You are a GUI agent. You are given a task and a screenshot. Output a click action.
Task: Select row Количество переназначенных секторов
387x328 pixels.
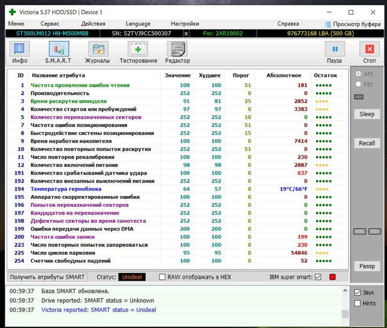178,117
